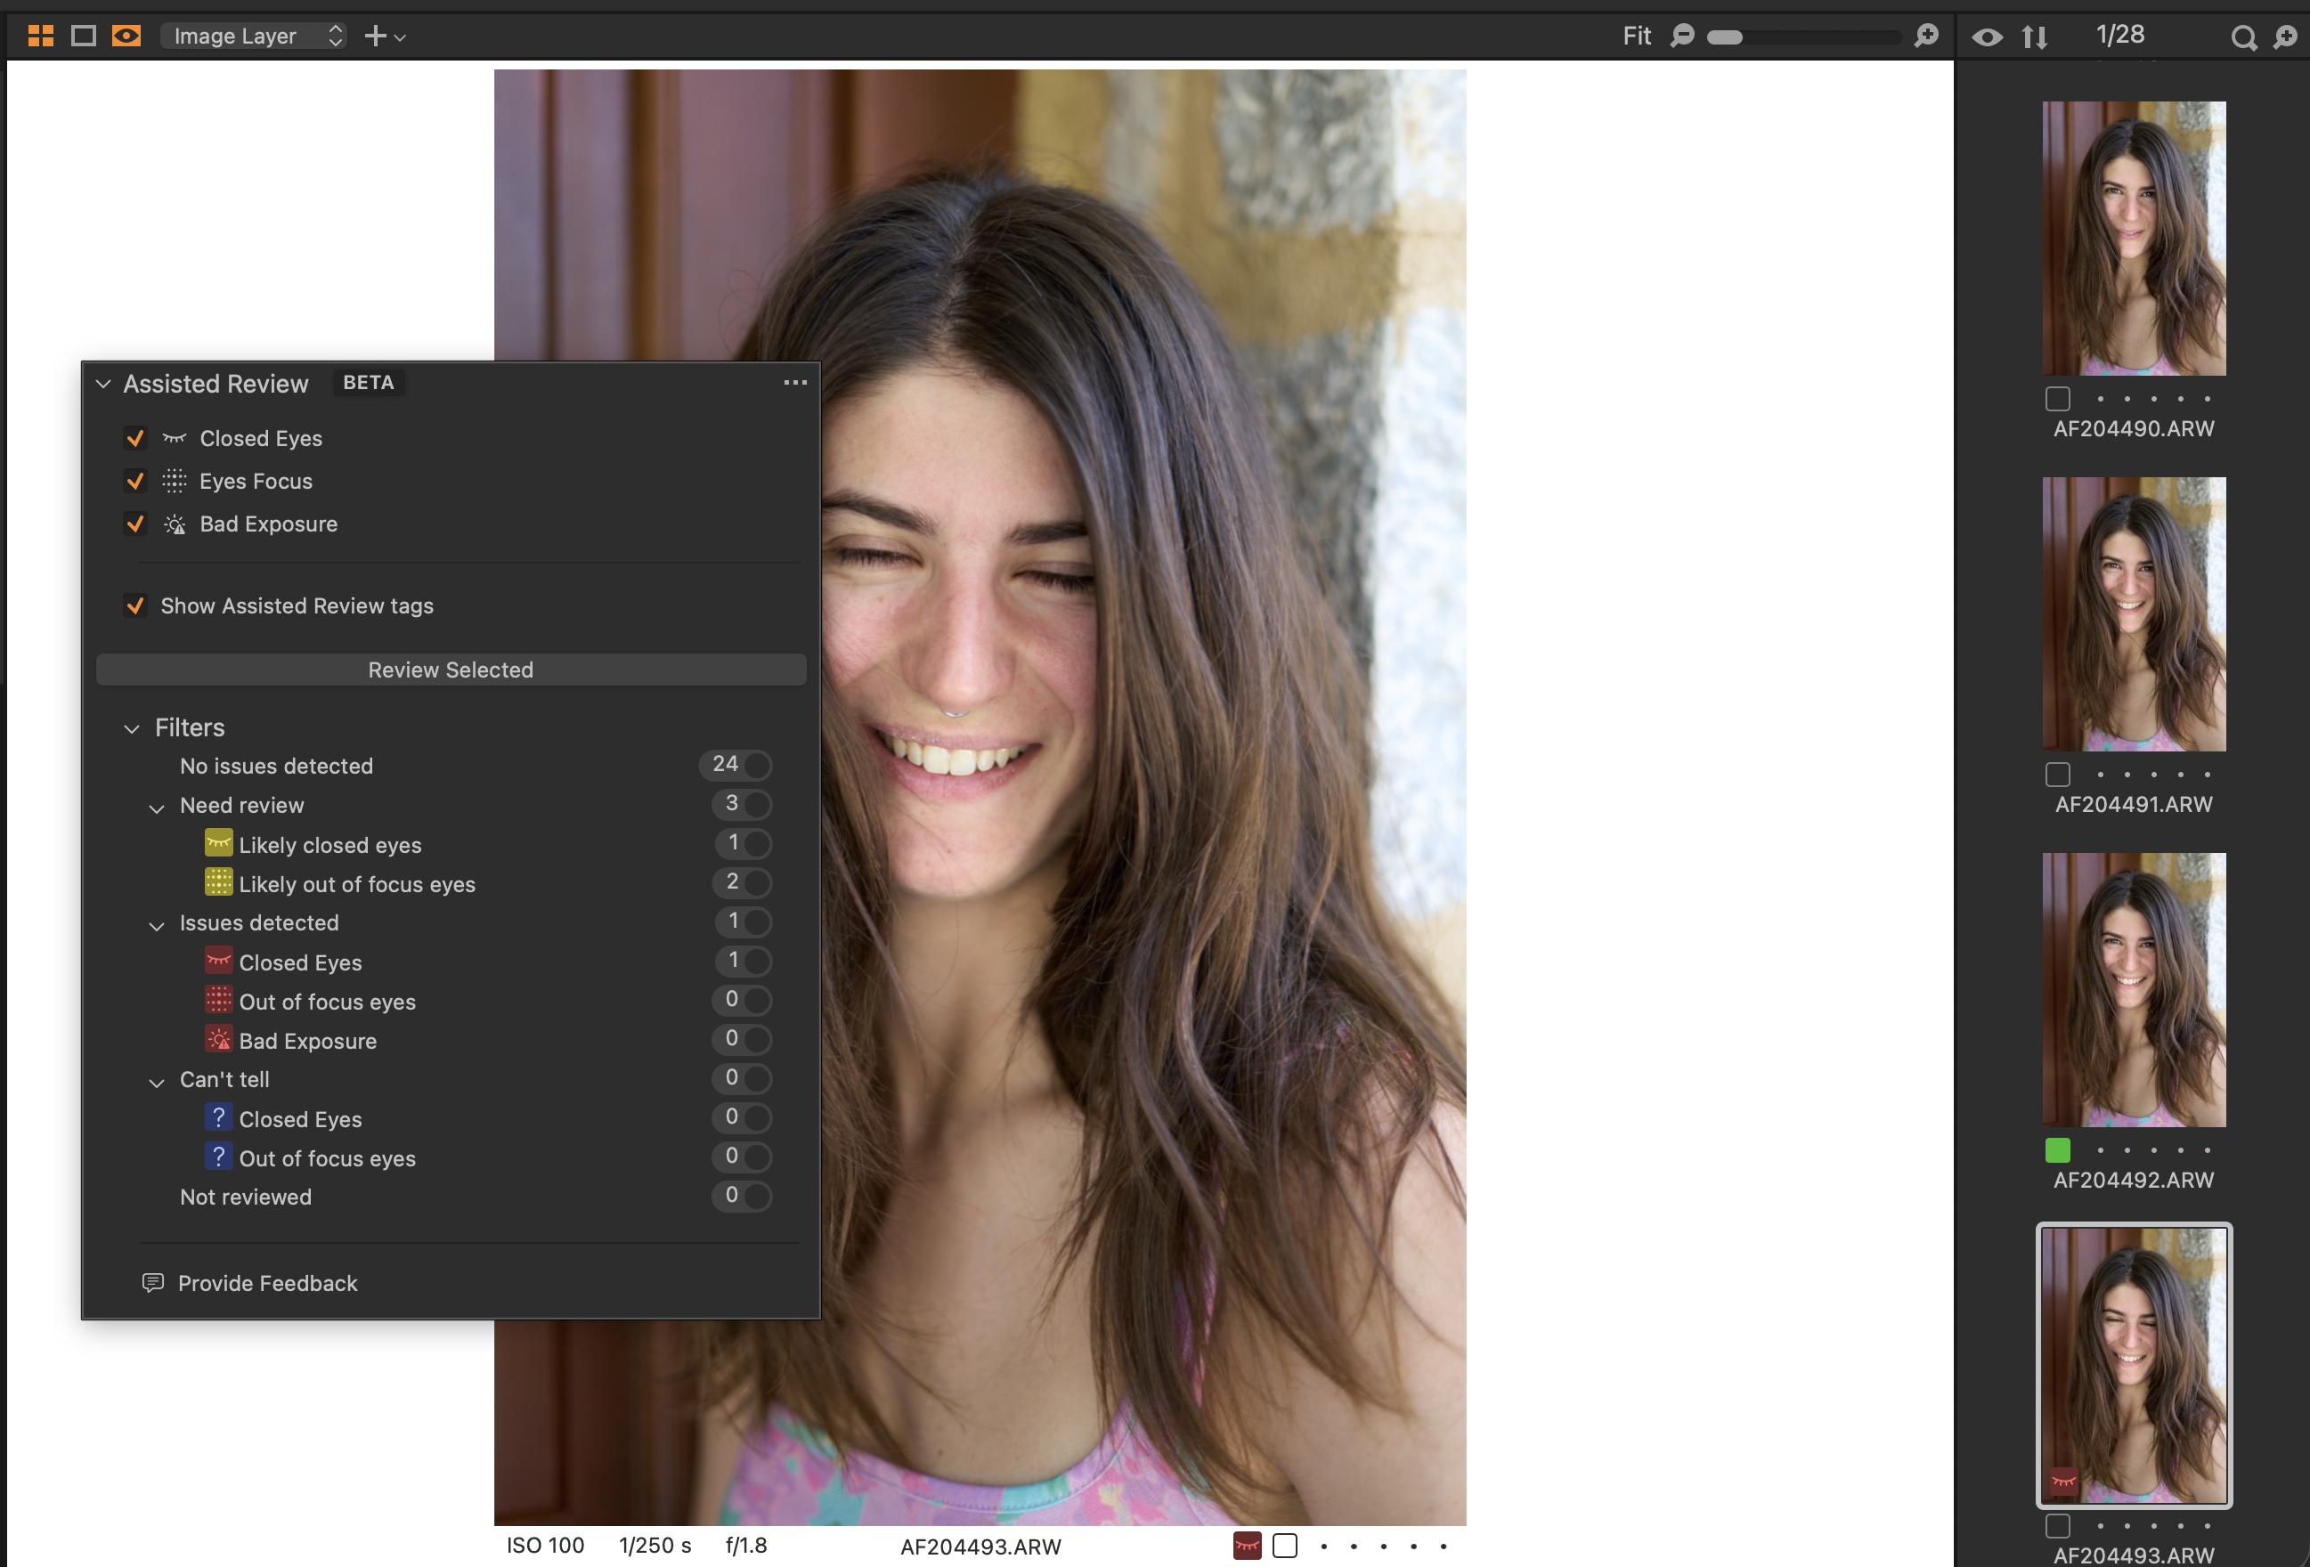This screenshot has height=1567, width=2310.
Task: Uncheck the Bad Exposure checkbox
Action: [135, 524]
